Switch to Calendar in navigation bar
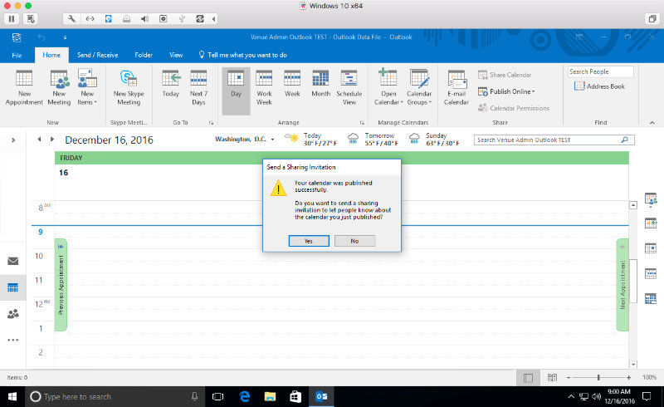The height and width of the screenshot is (407, 664). point(13,287)
